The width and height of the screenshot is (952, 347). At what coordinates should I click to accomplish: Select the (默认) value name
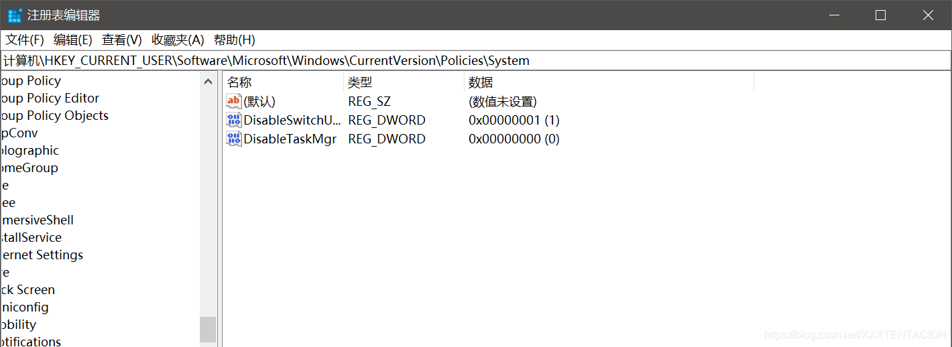[x=259, y=102]
